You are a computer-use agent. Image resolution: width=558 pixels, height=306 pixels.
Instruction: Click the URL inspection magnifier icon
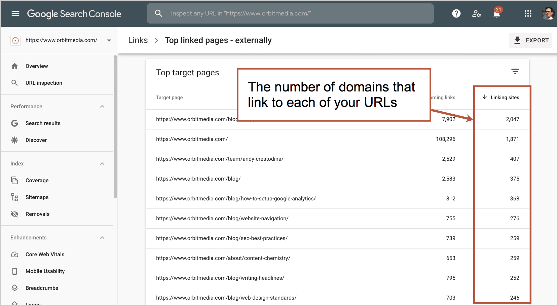point(14,83)
